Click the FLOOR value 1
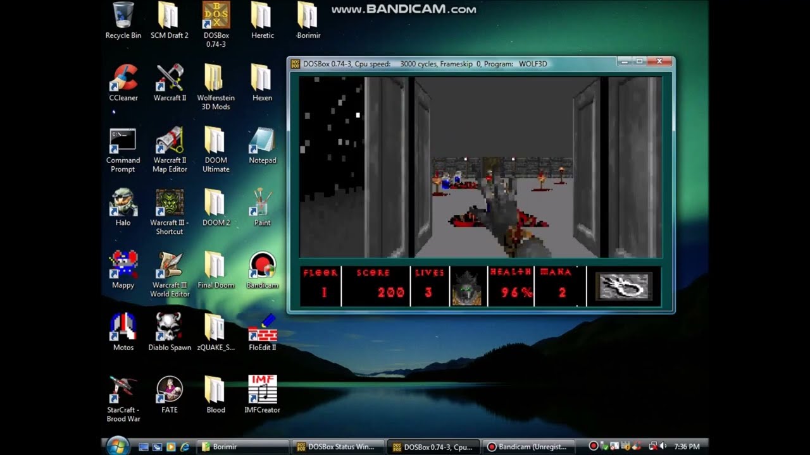The height and width of the screenshot is (455, 810). [324, 293]
